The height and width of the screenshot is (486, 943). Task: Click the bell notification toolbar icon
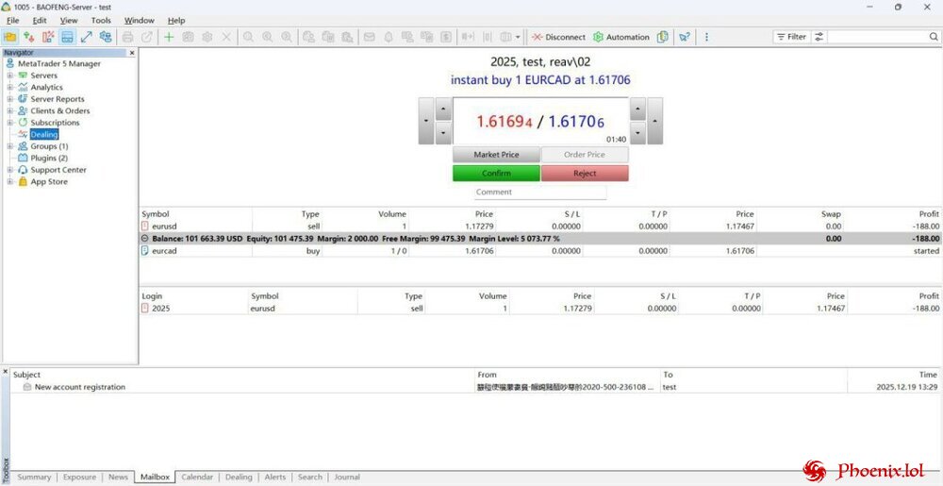(389, 37)
